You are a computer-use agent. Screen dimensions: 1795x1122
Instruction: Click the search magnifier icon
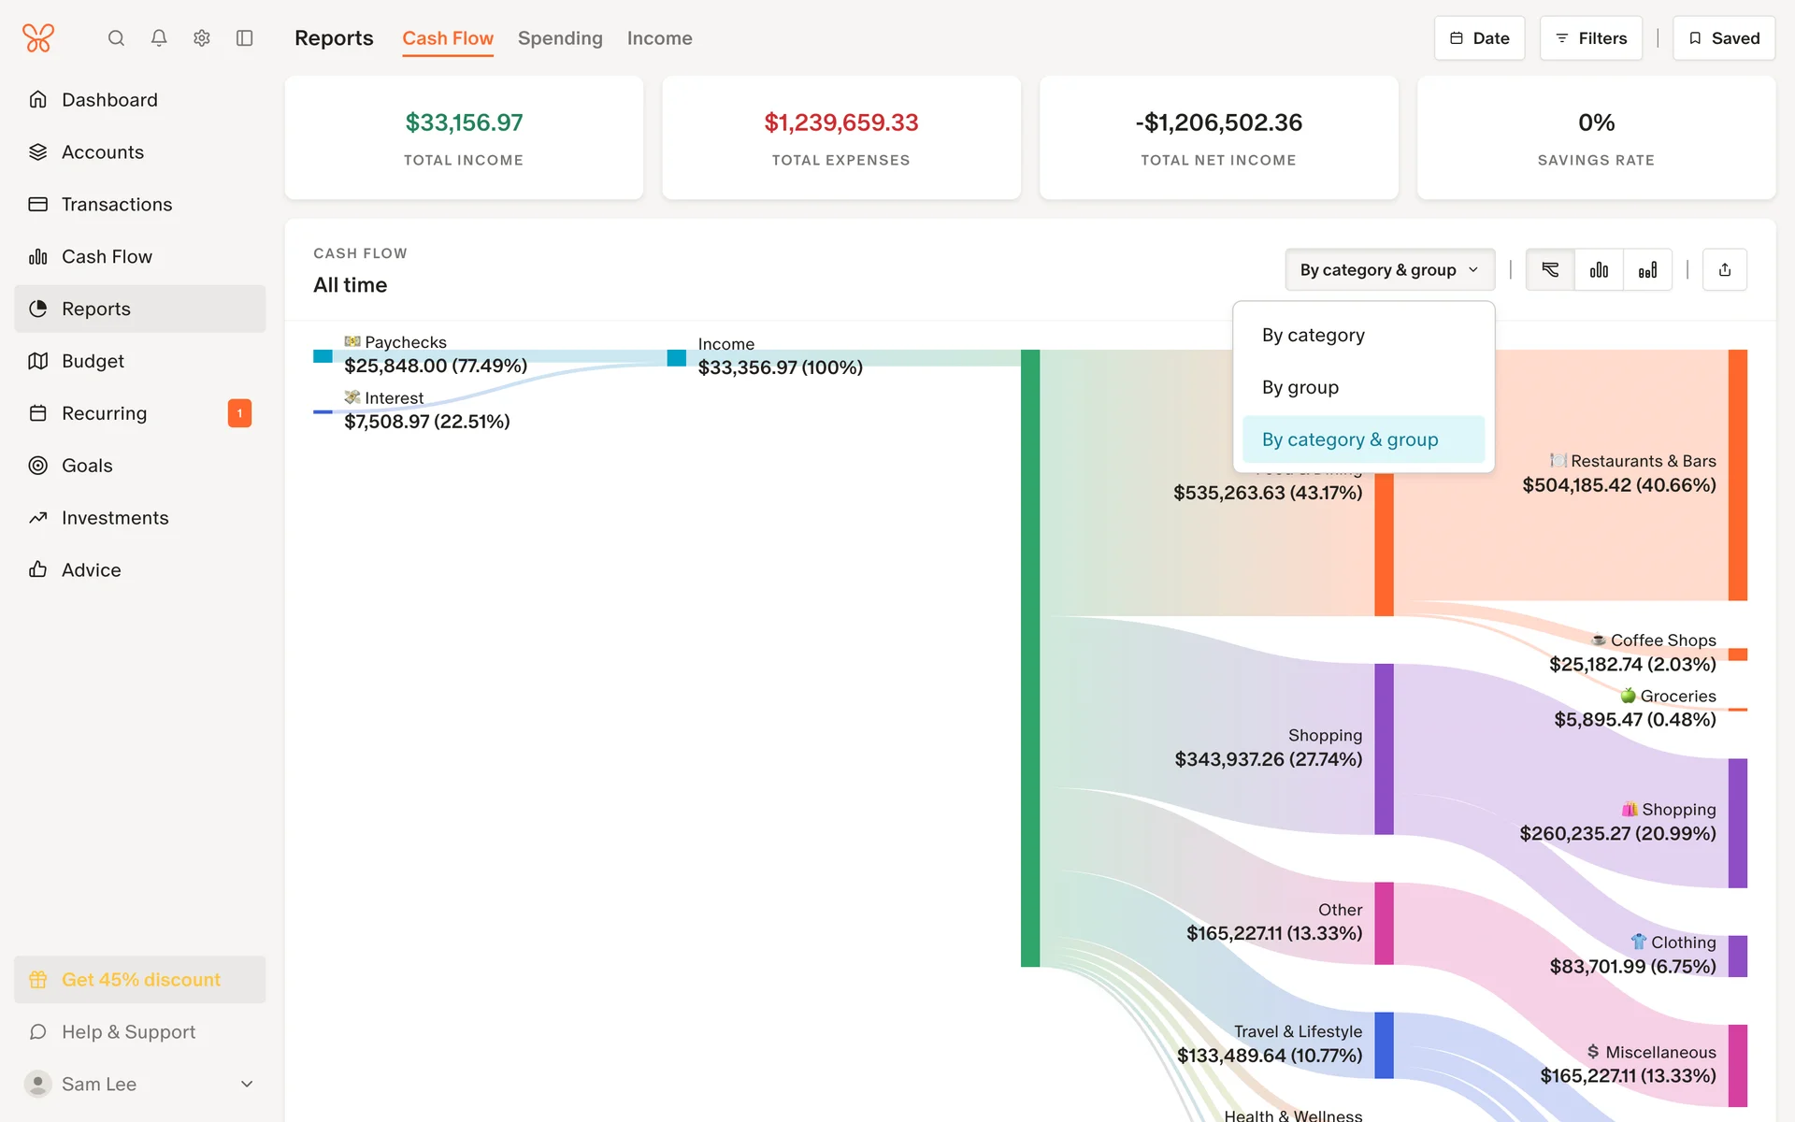pyautogui.click(x=116, y=38)
